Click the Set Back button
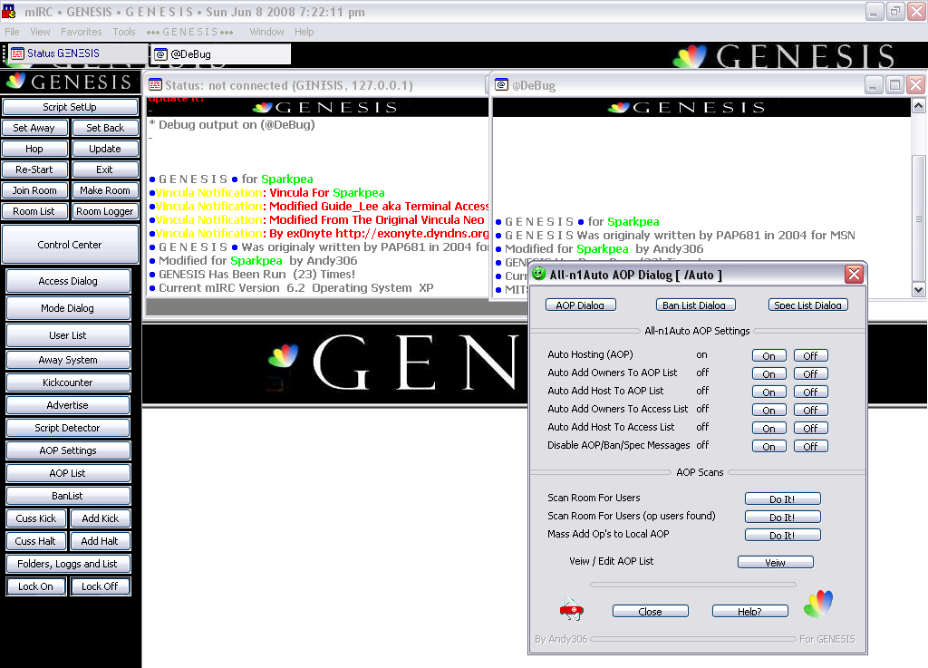This screenshot has width=928, height=668. [105, 128]
